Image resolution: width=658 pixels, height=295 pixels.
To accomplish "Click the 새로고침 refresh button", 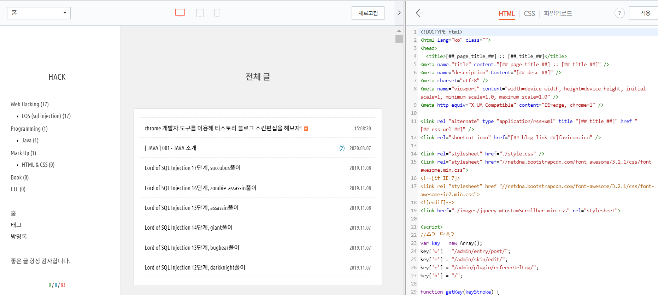I will (368, 13).
